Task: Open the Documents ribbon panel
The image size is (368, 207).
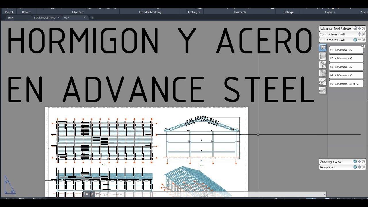Action: [x=239, y=12]
